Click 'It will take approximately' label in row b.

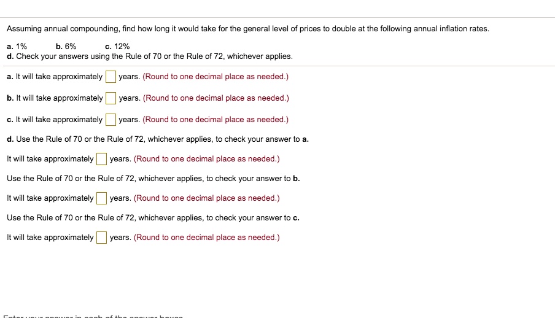click(x=55, y=98)
